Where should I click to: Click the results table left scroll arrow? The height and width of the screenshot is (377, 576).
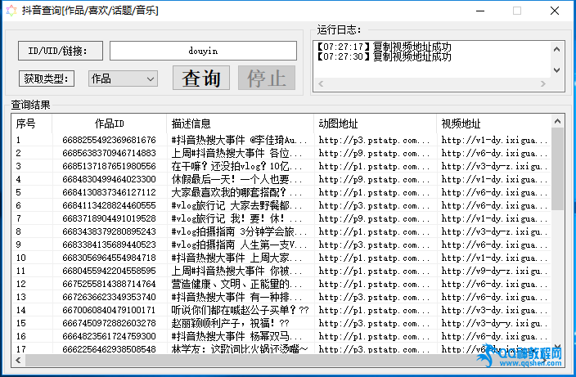pos(18,360)
